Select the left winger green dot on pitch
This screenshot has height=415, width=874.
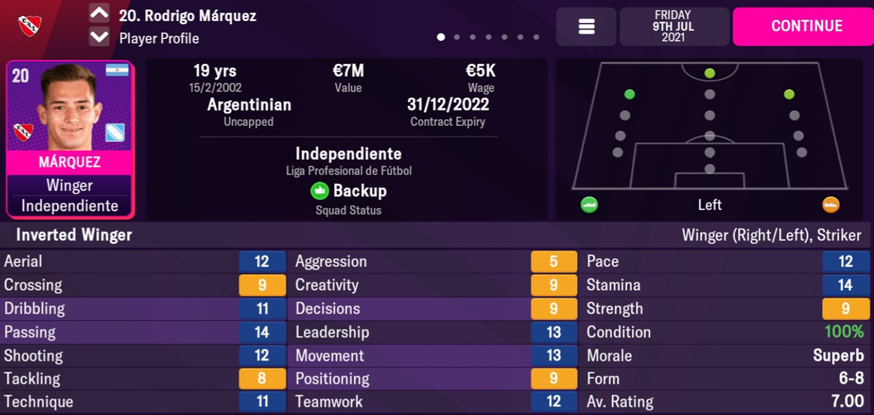click(629, 94)
